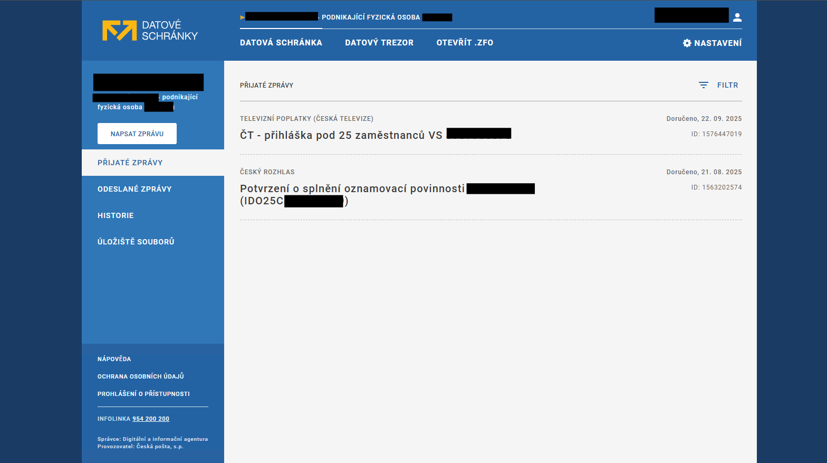Open ČT přihláška pod 25 zaměstnanců message
The height and width of the screenshot is (463, 827).
click(341, 135)
